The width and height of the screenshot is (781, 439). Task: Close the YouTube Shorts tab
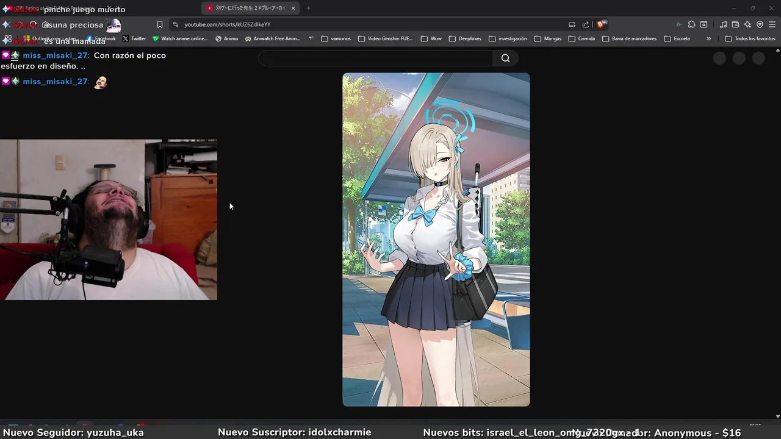[x=293, y=8]
